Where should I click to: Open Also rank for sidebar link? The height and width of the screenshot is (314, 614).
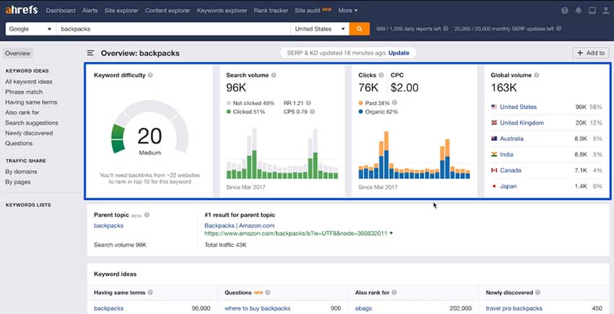(x=22, y=113)
